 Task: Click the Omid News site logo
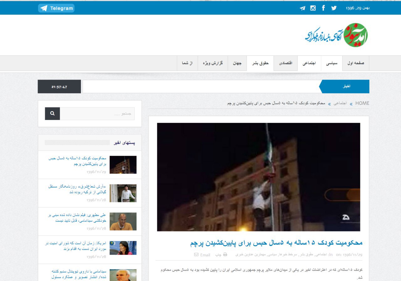click(336, 35)
